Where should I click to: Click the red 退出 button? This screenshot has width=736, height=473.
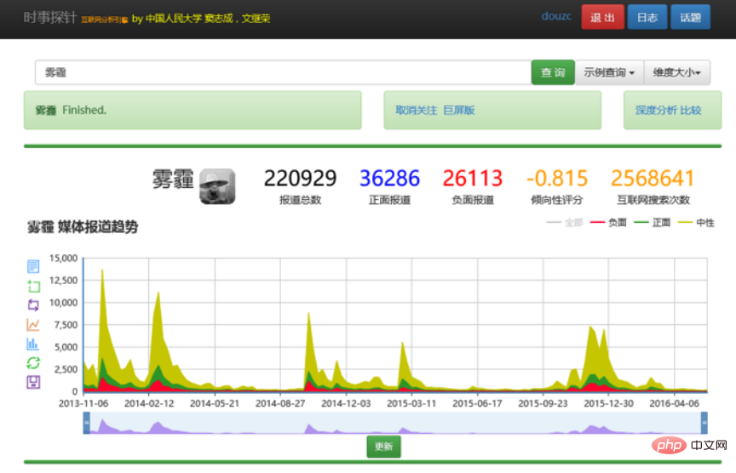603,17
